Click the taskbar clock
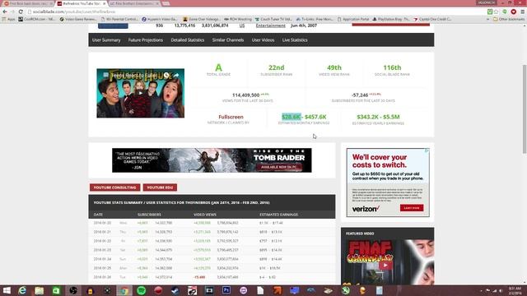 coord(515,290)
